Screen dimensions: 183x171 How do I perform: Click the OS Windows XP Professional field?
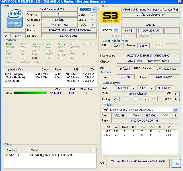point(138,163)
